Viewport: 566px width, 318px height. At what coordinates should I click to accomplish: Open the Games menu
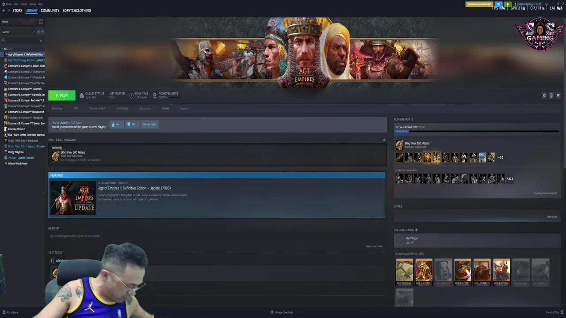tap(33, 4)
